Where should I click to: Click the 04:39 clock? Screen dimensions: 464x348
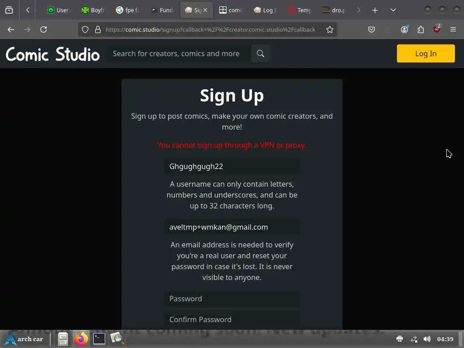[x=445, y=339]
